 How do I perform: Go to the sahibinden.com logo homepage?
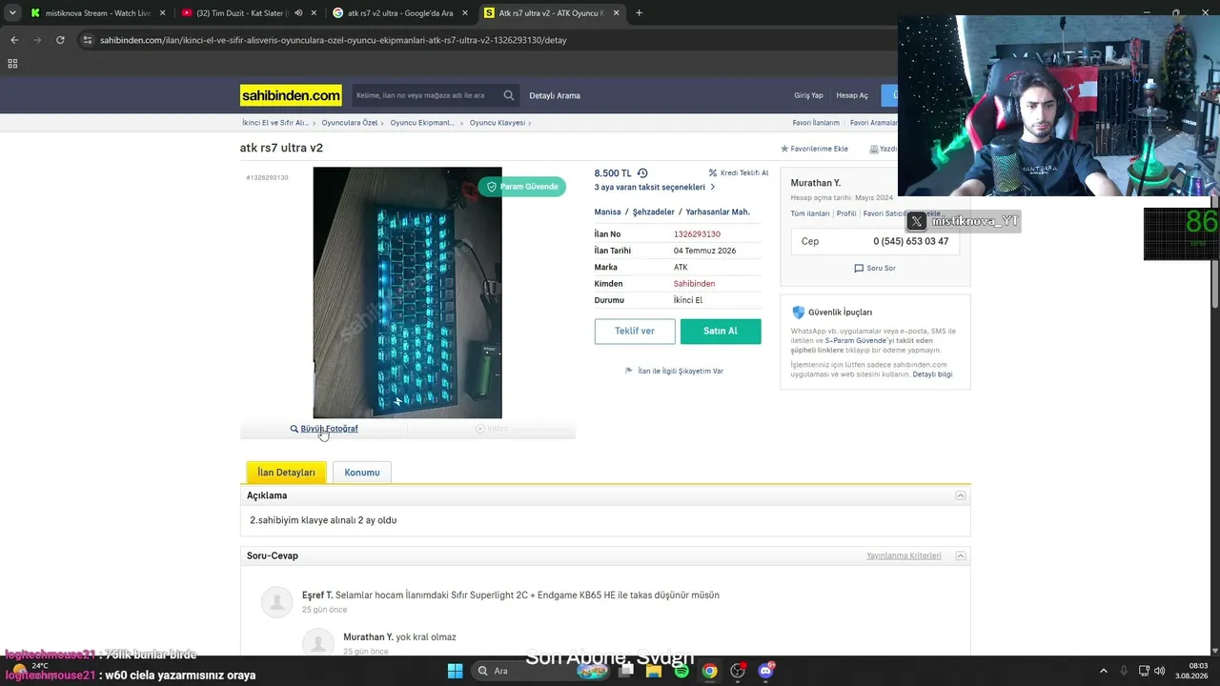click(x=291, y=95)
